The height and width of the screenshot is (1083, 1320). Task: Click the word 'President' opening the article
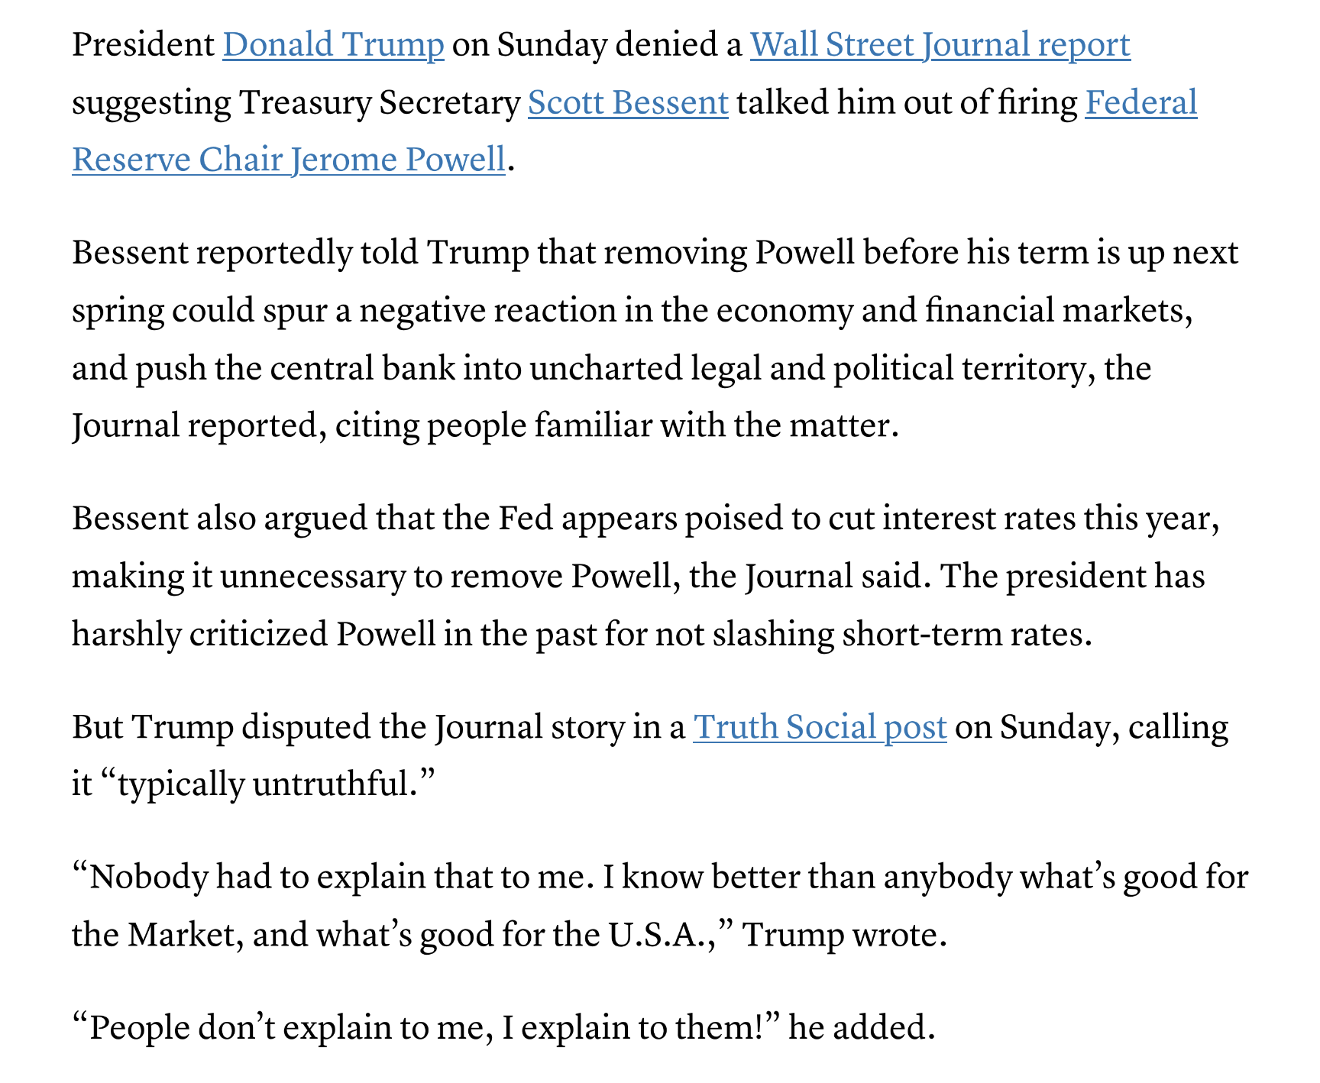tap(144, 45)
